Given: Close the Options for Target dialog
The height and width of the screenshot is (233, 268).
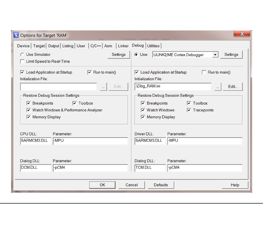Looking at the screenshot, I should pyautogui.click(x=242, y=34).
